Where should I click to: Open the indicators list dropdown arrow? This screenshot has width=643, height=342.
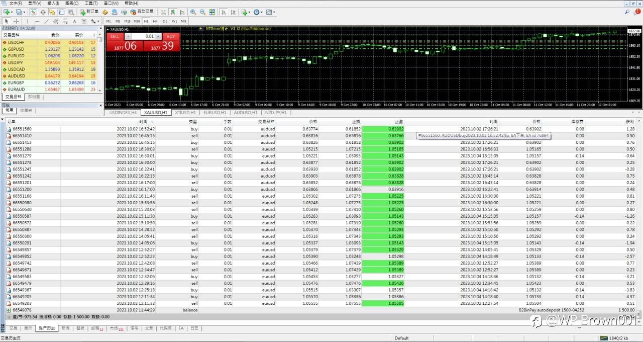[249, 12]
